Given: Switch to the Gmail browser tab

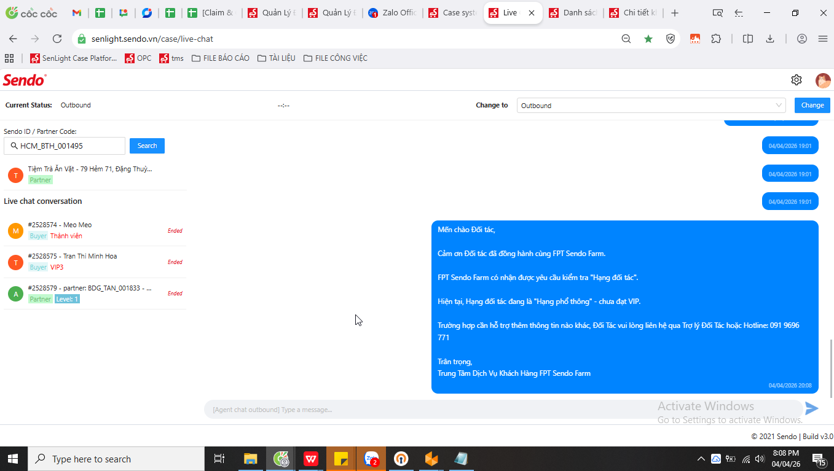Looking at the screenshot, I should tap(77, 13).
